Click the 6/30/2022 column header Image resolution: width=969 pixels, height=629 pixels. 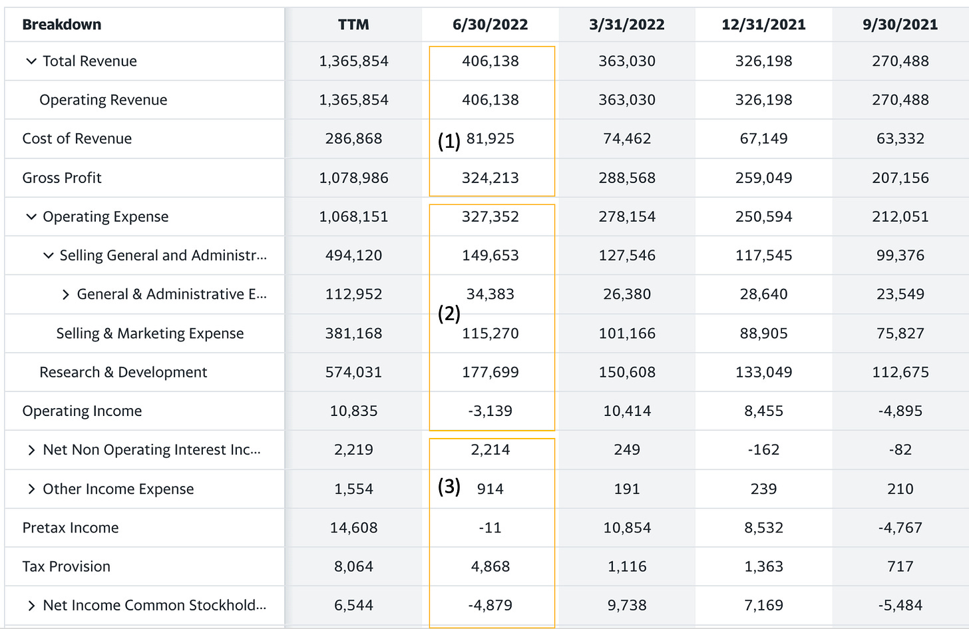click(490, 25)
